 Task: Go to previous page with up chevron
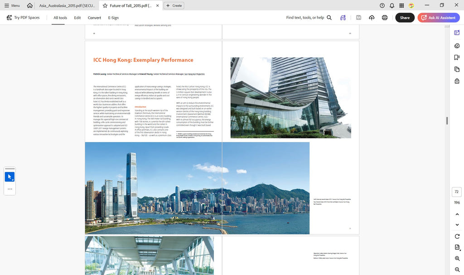457,214
